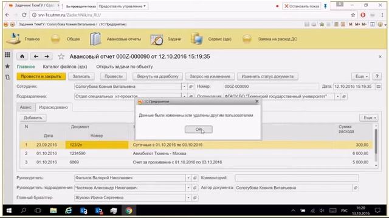Click the Добавить button in table
Screen dimensions: 389x218
(x=33, y=117)
